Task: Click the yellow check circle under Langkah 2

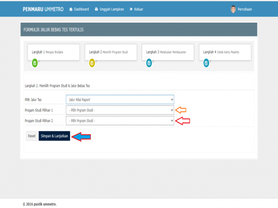Action: coord(92,63)
